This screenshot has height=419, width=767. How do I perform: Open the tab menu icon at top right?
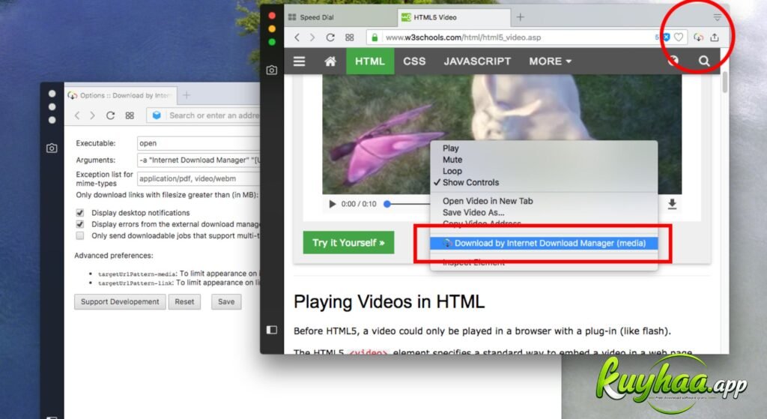tap(717, 18)
